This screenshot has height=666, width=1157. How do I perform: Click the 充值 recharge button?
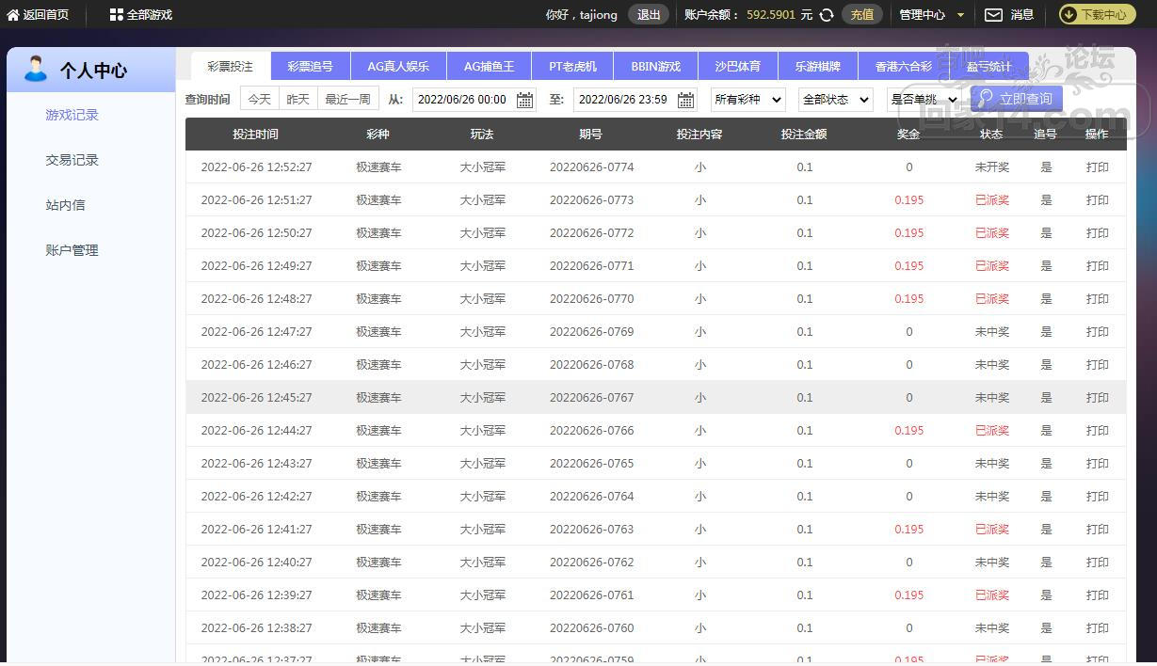click(x=861, y=15)
